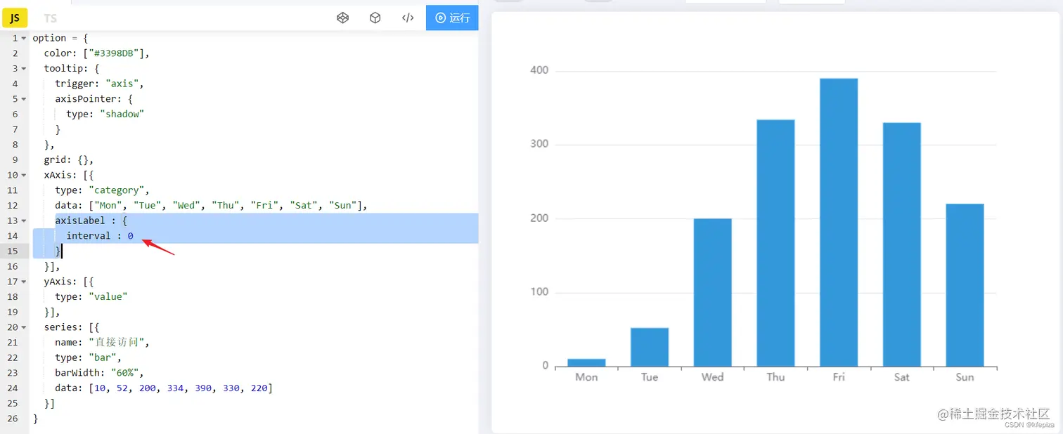Screen dimensions: 1063x434
Task: Click the type: "shadow" code line
Action: click(105, 114)
